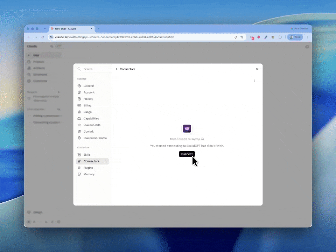Select Connectors in the sidebar

tap(92, 161)
